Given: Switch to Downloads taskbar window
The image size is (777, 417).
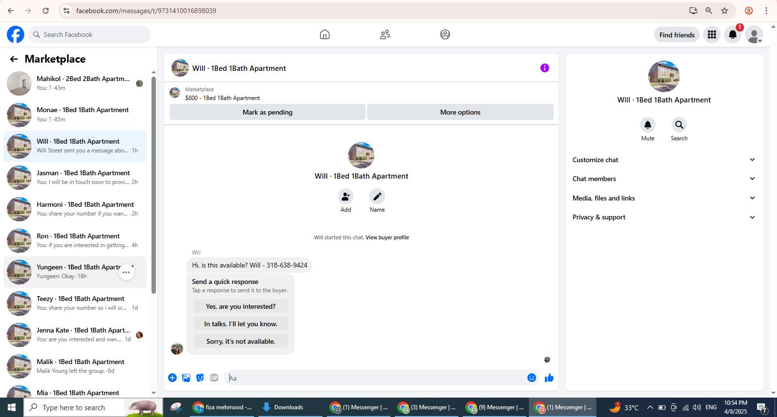Looking at the screenshot, I should [x=288, y=407].
